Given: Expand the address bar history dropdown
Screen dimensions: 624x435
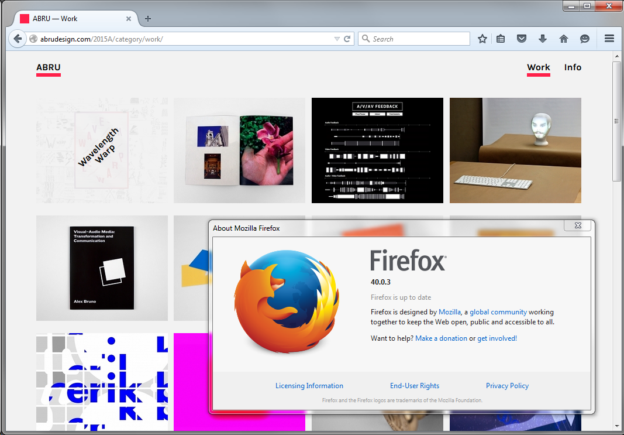Looking at the screenshot, I should point(336,38).
